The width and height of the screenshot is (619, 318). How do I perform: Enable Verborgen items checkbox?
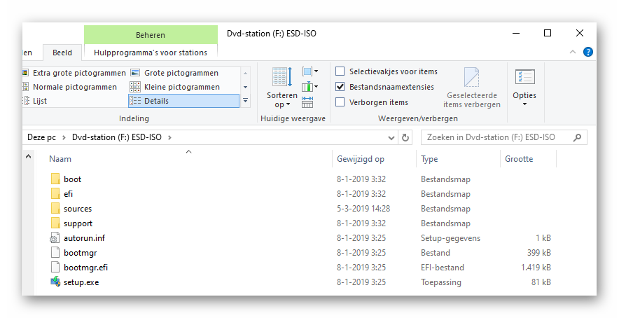point(340,102)
